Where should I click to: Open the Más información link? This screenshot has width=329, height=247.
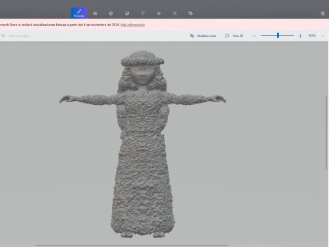click(x=132, y=25)
